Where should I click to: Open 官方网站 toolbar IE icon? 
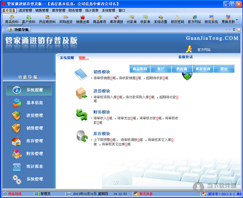194,19
